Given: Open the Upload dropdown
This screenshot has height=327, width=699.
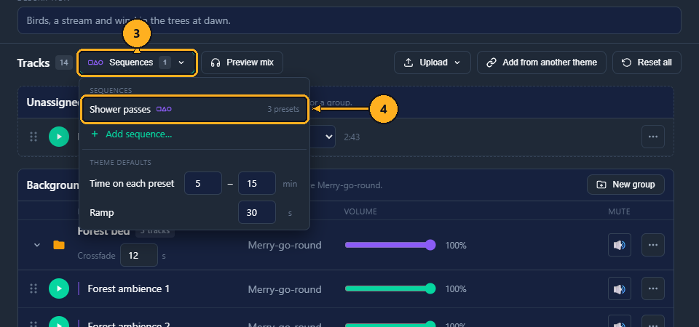Looking at the screenshot, I should pos(432,62).
